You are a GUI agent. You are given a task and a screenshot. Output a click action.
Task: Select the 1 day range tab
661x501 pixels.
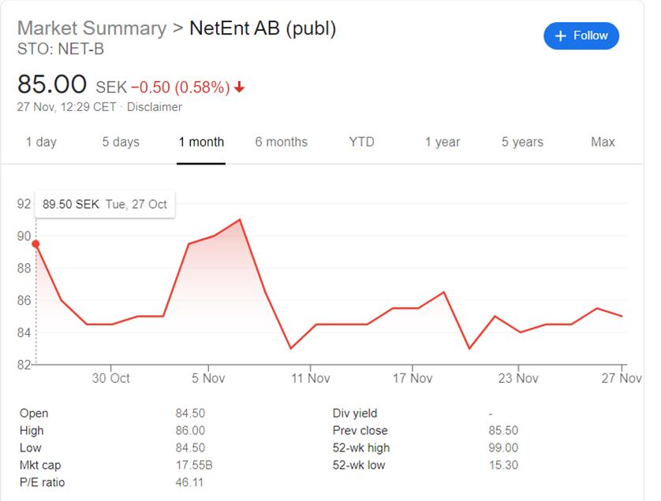[x=41, y=142]
